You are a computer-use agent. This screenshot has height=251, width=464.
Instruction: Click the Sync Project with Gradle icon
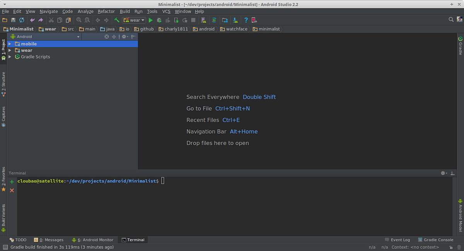[x=214, y=20]
